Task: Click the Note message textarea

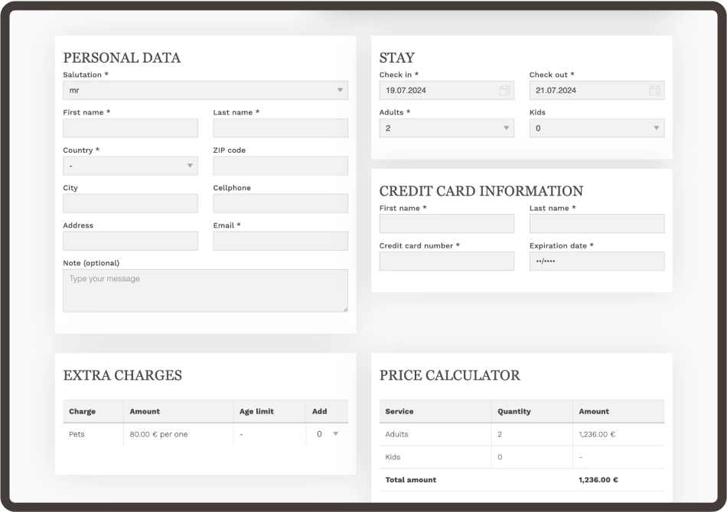Action: click(x=205, y=290)
